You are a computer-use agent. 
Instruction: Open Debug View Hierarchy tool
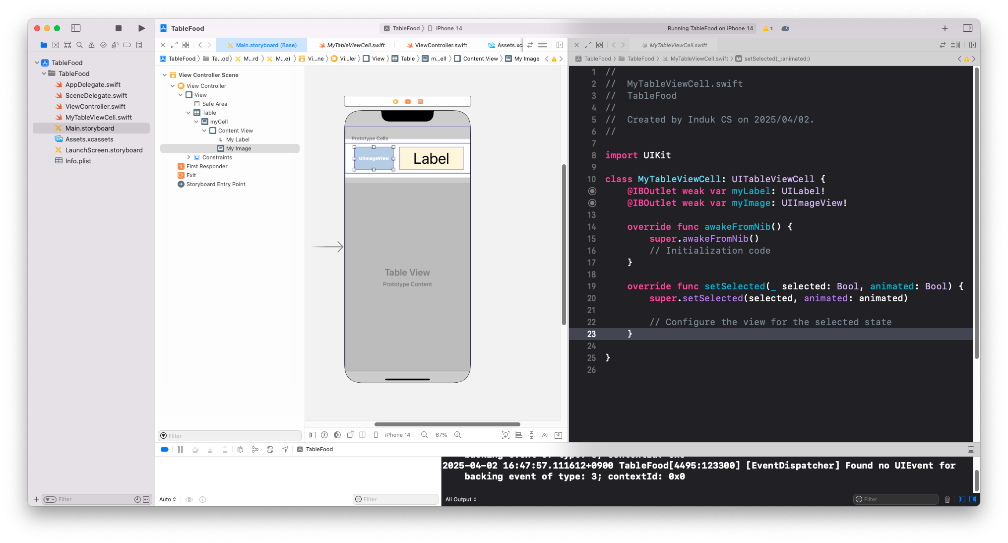coord(240,449)
